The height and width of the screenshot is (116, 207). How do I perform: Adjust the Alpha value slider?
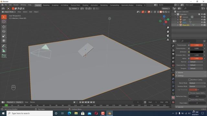[197, 58]
